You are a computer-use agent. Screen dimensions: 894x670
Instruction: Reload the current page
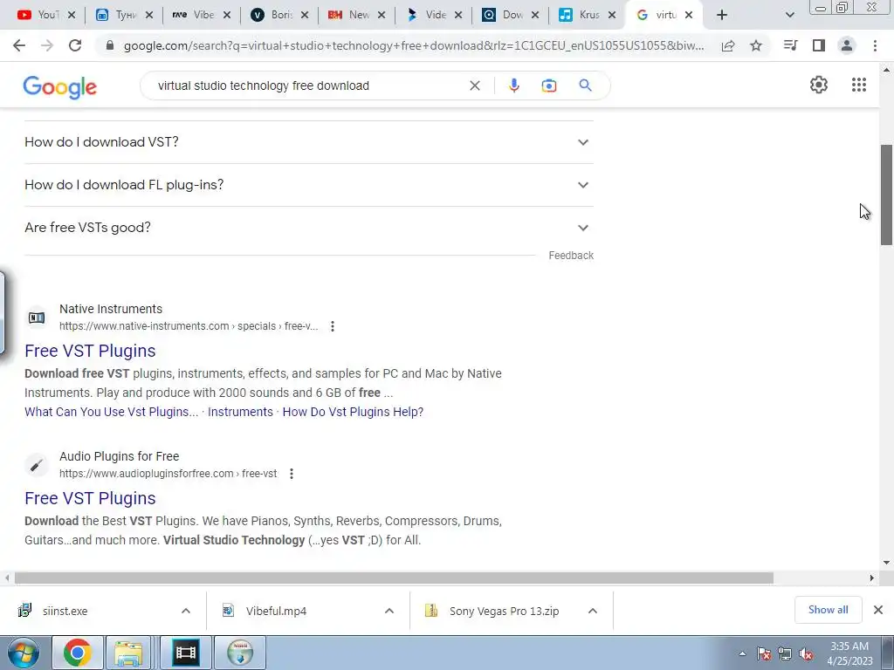pyautogui.click(x=75, y=45)
